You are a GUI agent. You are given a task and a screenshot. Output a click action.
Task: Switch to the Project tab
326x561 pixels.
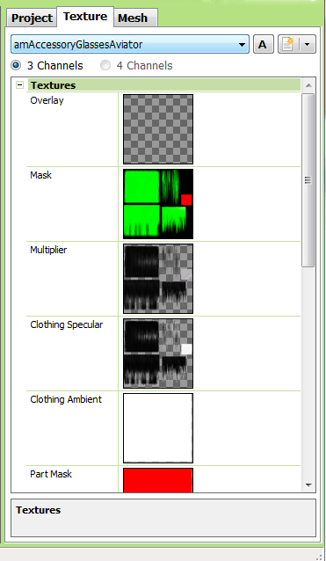pyautogui.click(x=32, y=18)
